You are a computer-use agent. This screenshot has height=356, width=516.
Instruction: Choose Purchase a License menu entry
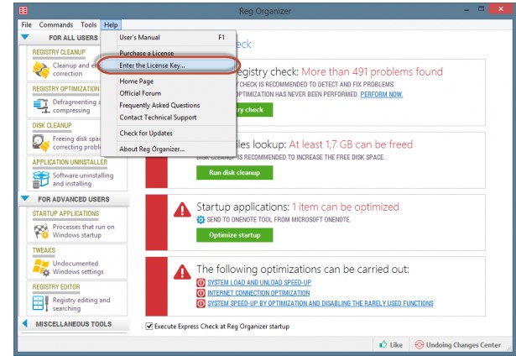coord(169,53)
